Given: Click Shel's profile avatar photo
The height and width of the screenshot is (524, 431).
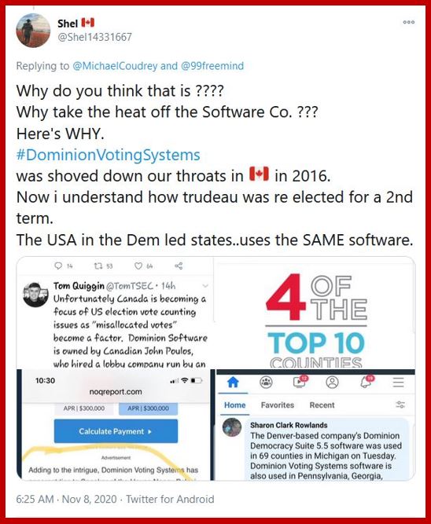Looking at the screenshot, I should (x=33, y=31).
